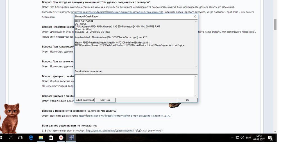Open the volume control tray icon
This screenshot has height=158, width=281.
coord(242,138)
